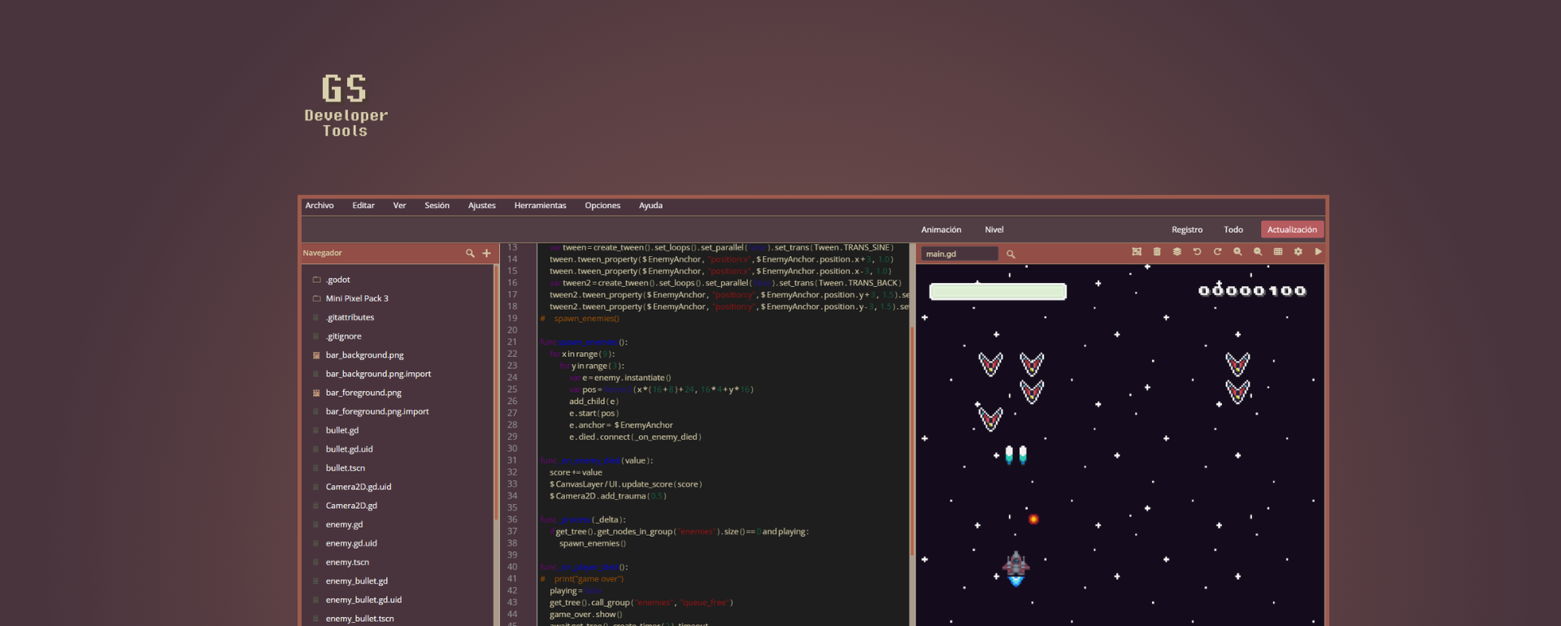Click line number 21 in code gutter
Screen dimensions: 1561x626
tap(512, 342)
